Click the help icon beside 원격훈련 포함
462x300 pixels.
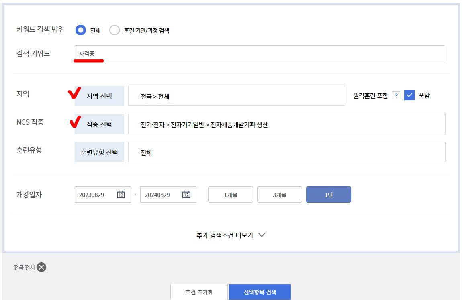click(x=397, y=95)
